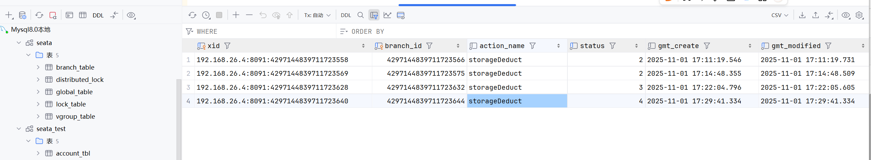Sort by xid column arrows
The height and width of the screenshot is (160, 871).
coord(363,46)
